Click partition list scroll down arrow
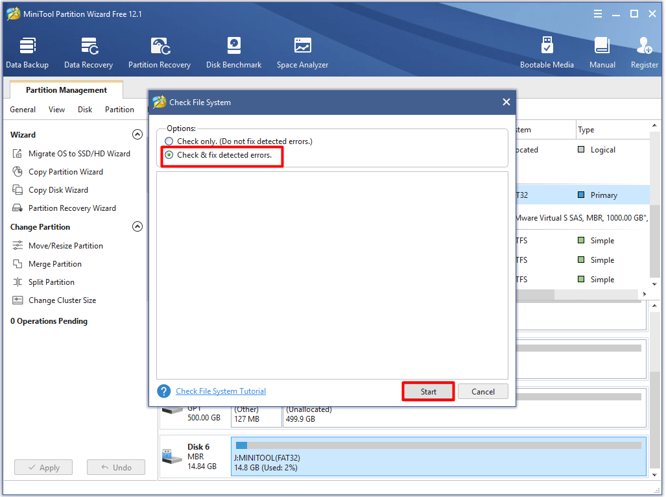The width and height of the screenshot is (666, 497). coord(654,284)
